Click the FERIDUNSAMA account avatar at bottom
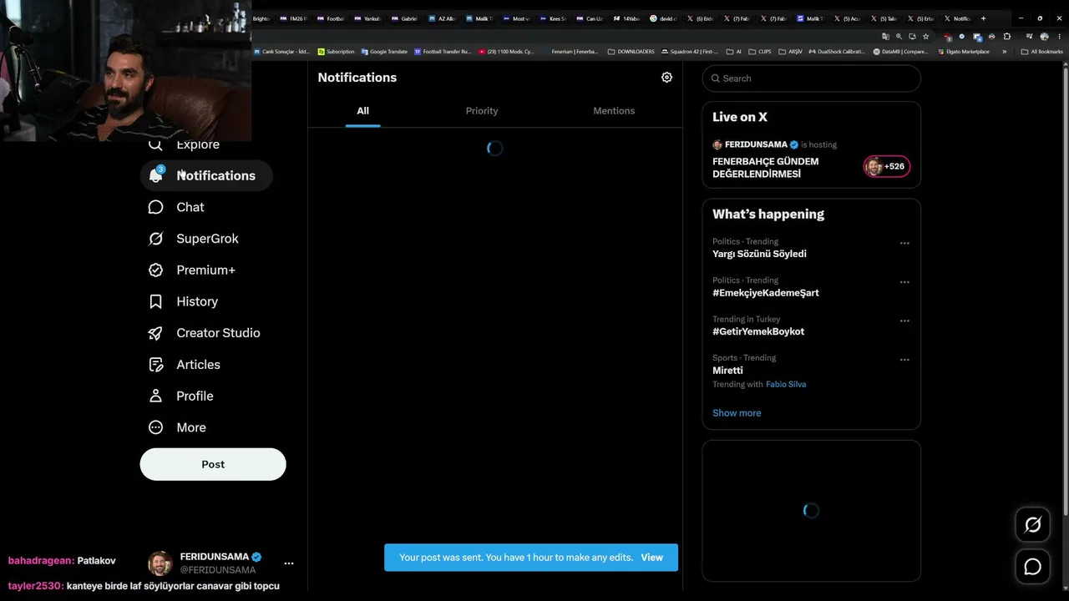 160,563
